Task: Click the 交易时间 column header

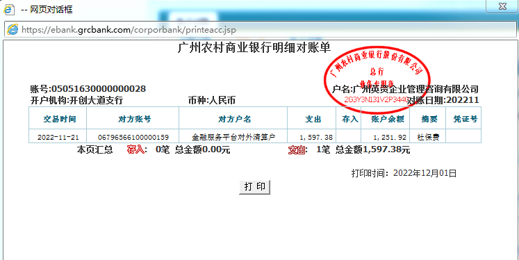Action: pyautogui.click(x=58, y=118)
